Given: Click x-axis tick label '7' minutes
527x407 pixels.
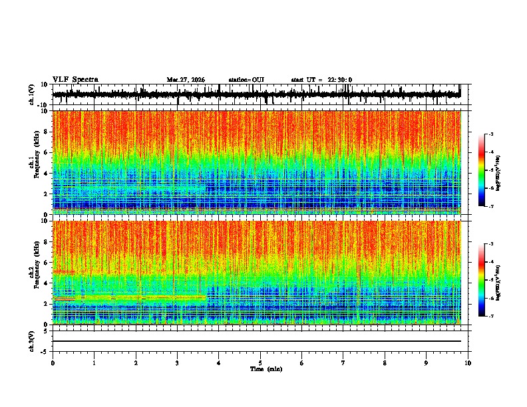Looking at the screenshot, I should pos(343,363).
